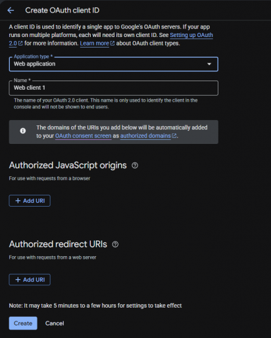Open help for Authorized JavaScript origins

click(x=135, y=166)
